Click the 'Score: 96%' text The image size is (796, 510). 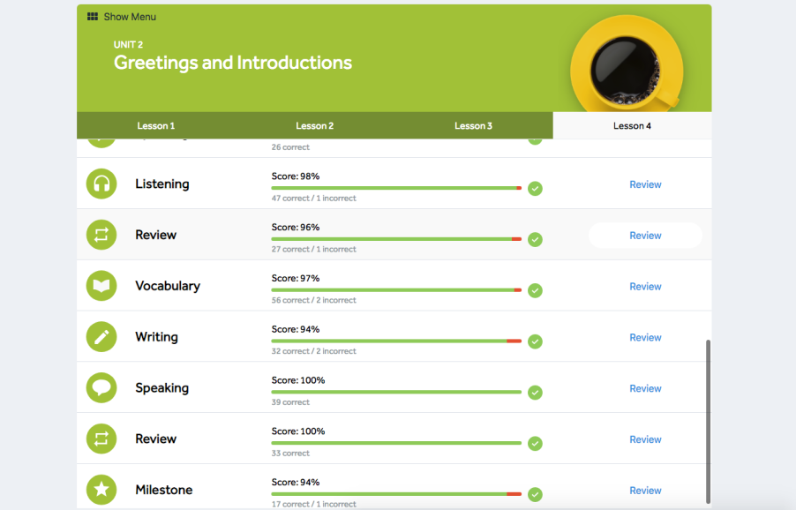click(296, 228)
